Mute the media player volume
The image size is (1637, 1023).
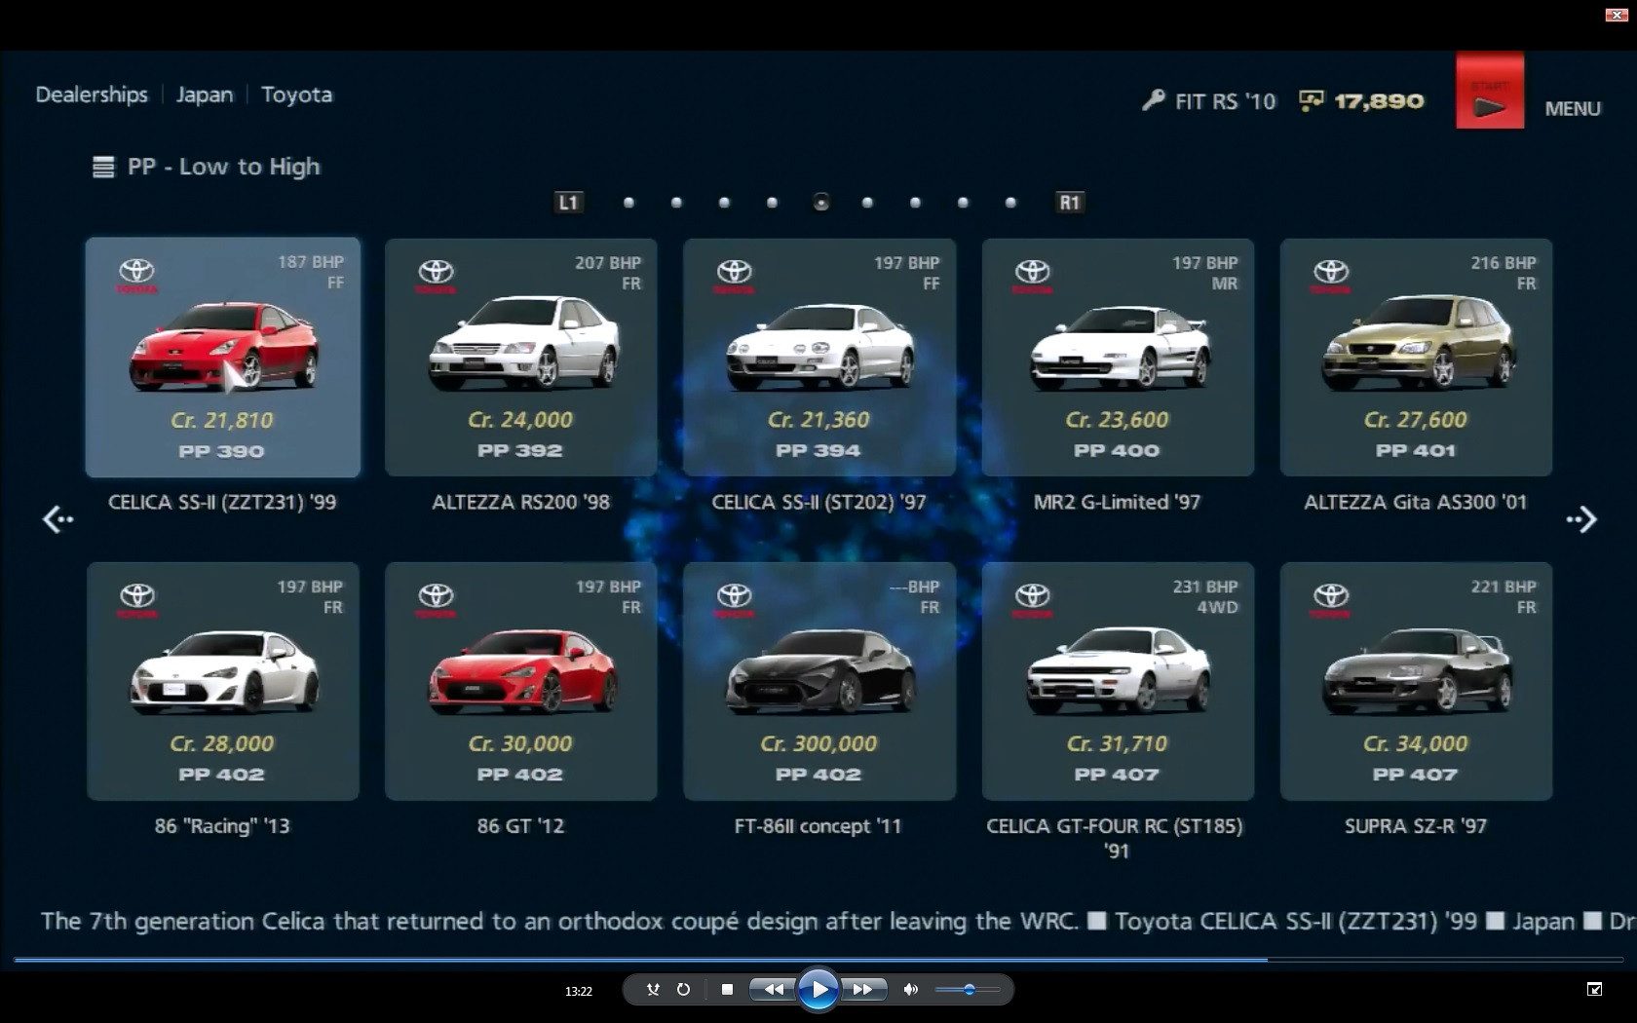tap(910, 989)
